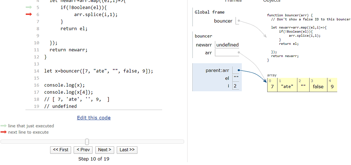
Task: Click the bouncer variable in Global frame
Action: click(223, 21)
